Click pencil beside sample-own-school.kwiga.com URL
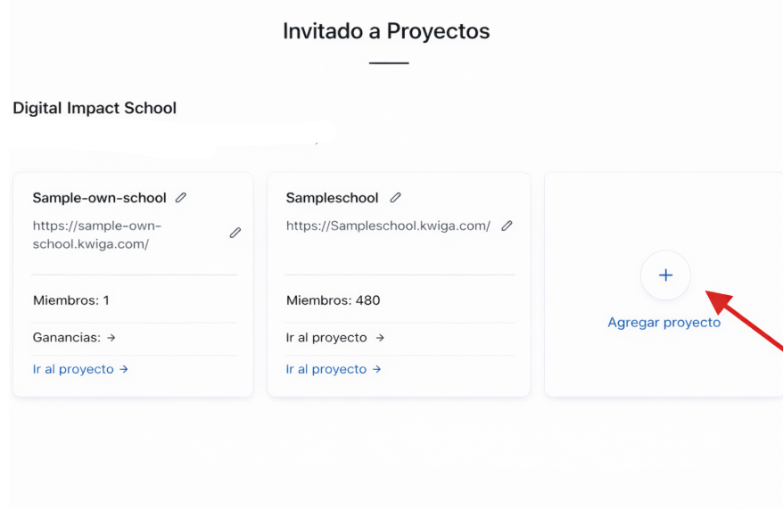Image resolution: width=783 pixels, height=509 pixels. pos(235,233)
